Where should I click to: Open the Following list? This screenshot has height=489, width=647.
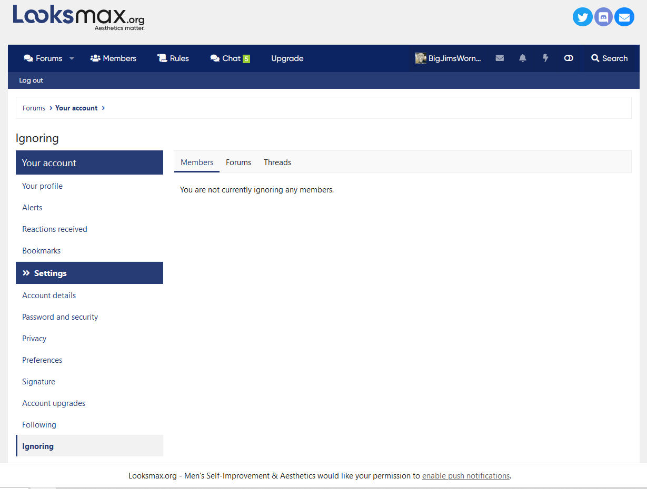89,425
